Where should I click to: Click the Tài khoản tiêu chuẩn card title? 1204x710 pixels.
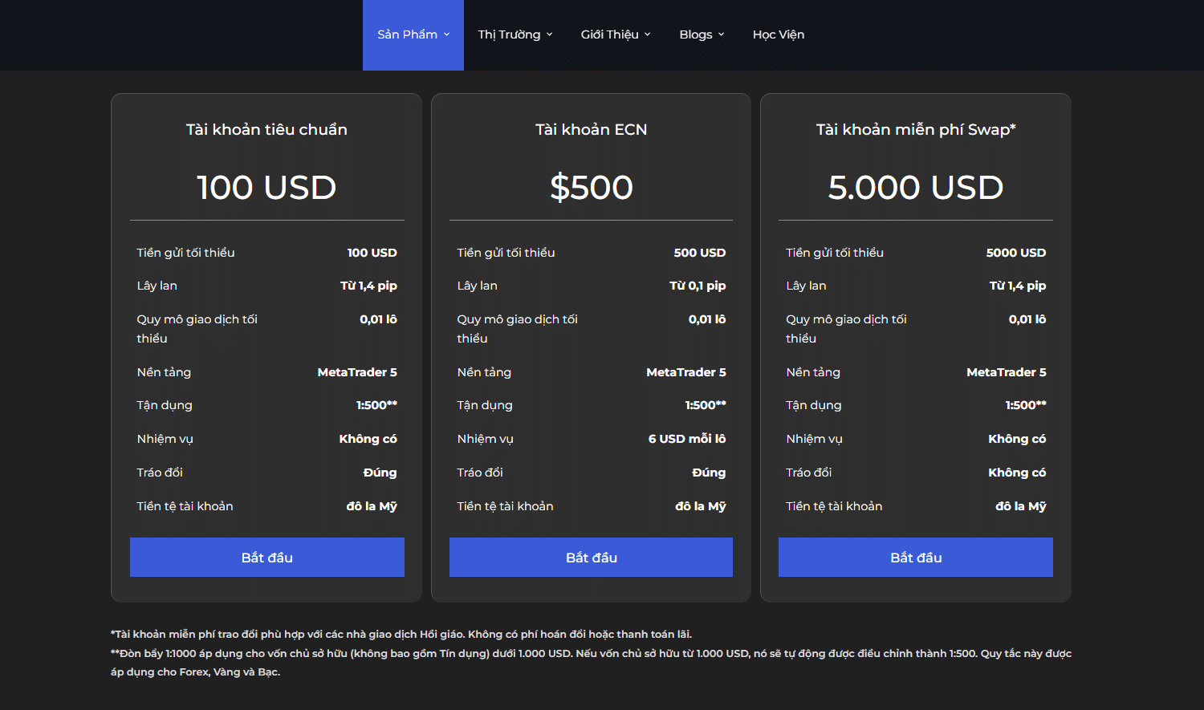tap(266, 129)
